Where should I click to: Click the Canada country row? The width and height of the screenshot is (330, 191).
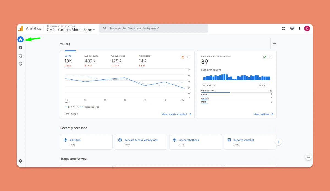(237, 98)
